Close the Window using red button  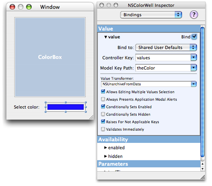click(13, 7)
